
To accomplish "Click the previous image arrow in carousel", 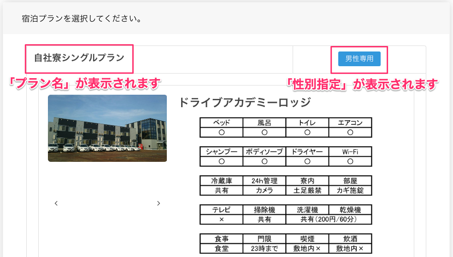I will [56, 203].
